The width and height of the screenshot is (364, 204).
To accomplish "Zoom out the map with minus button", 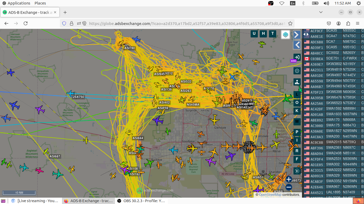I will point(289,188).
